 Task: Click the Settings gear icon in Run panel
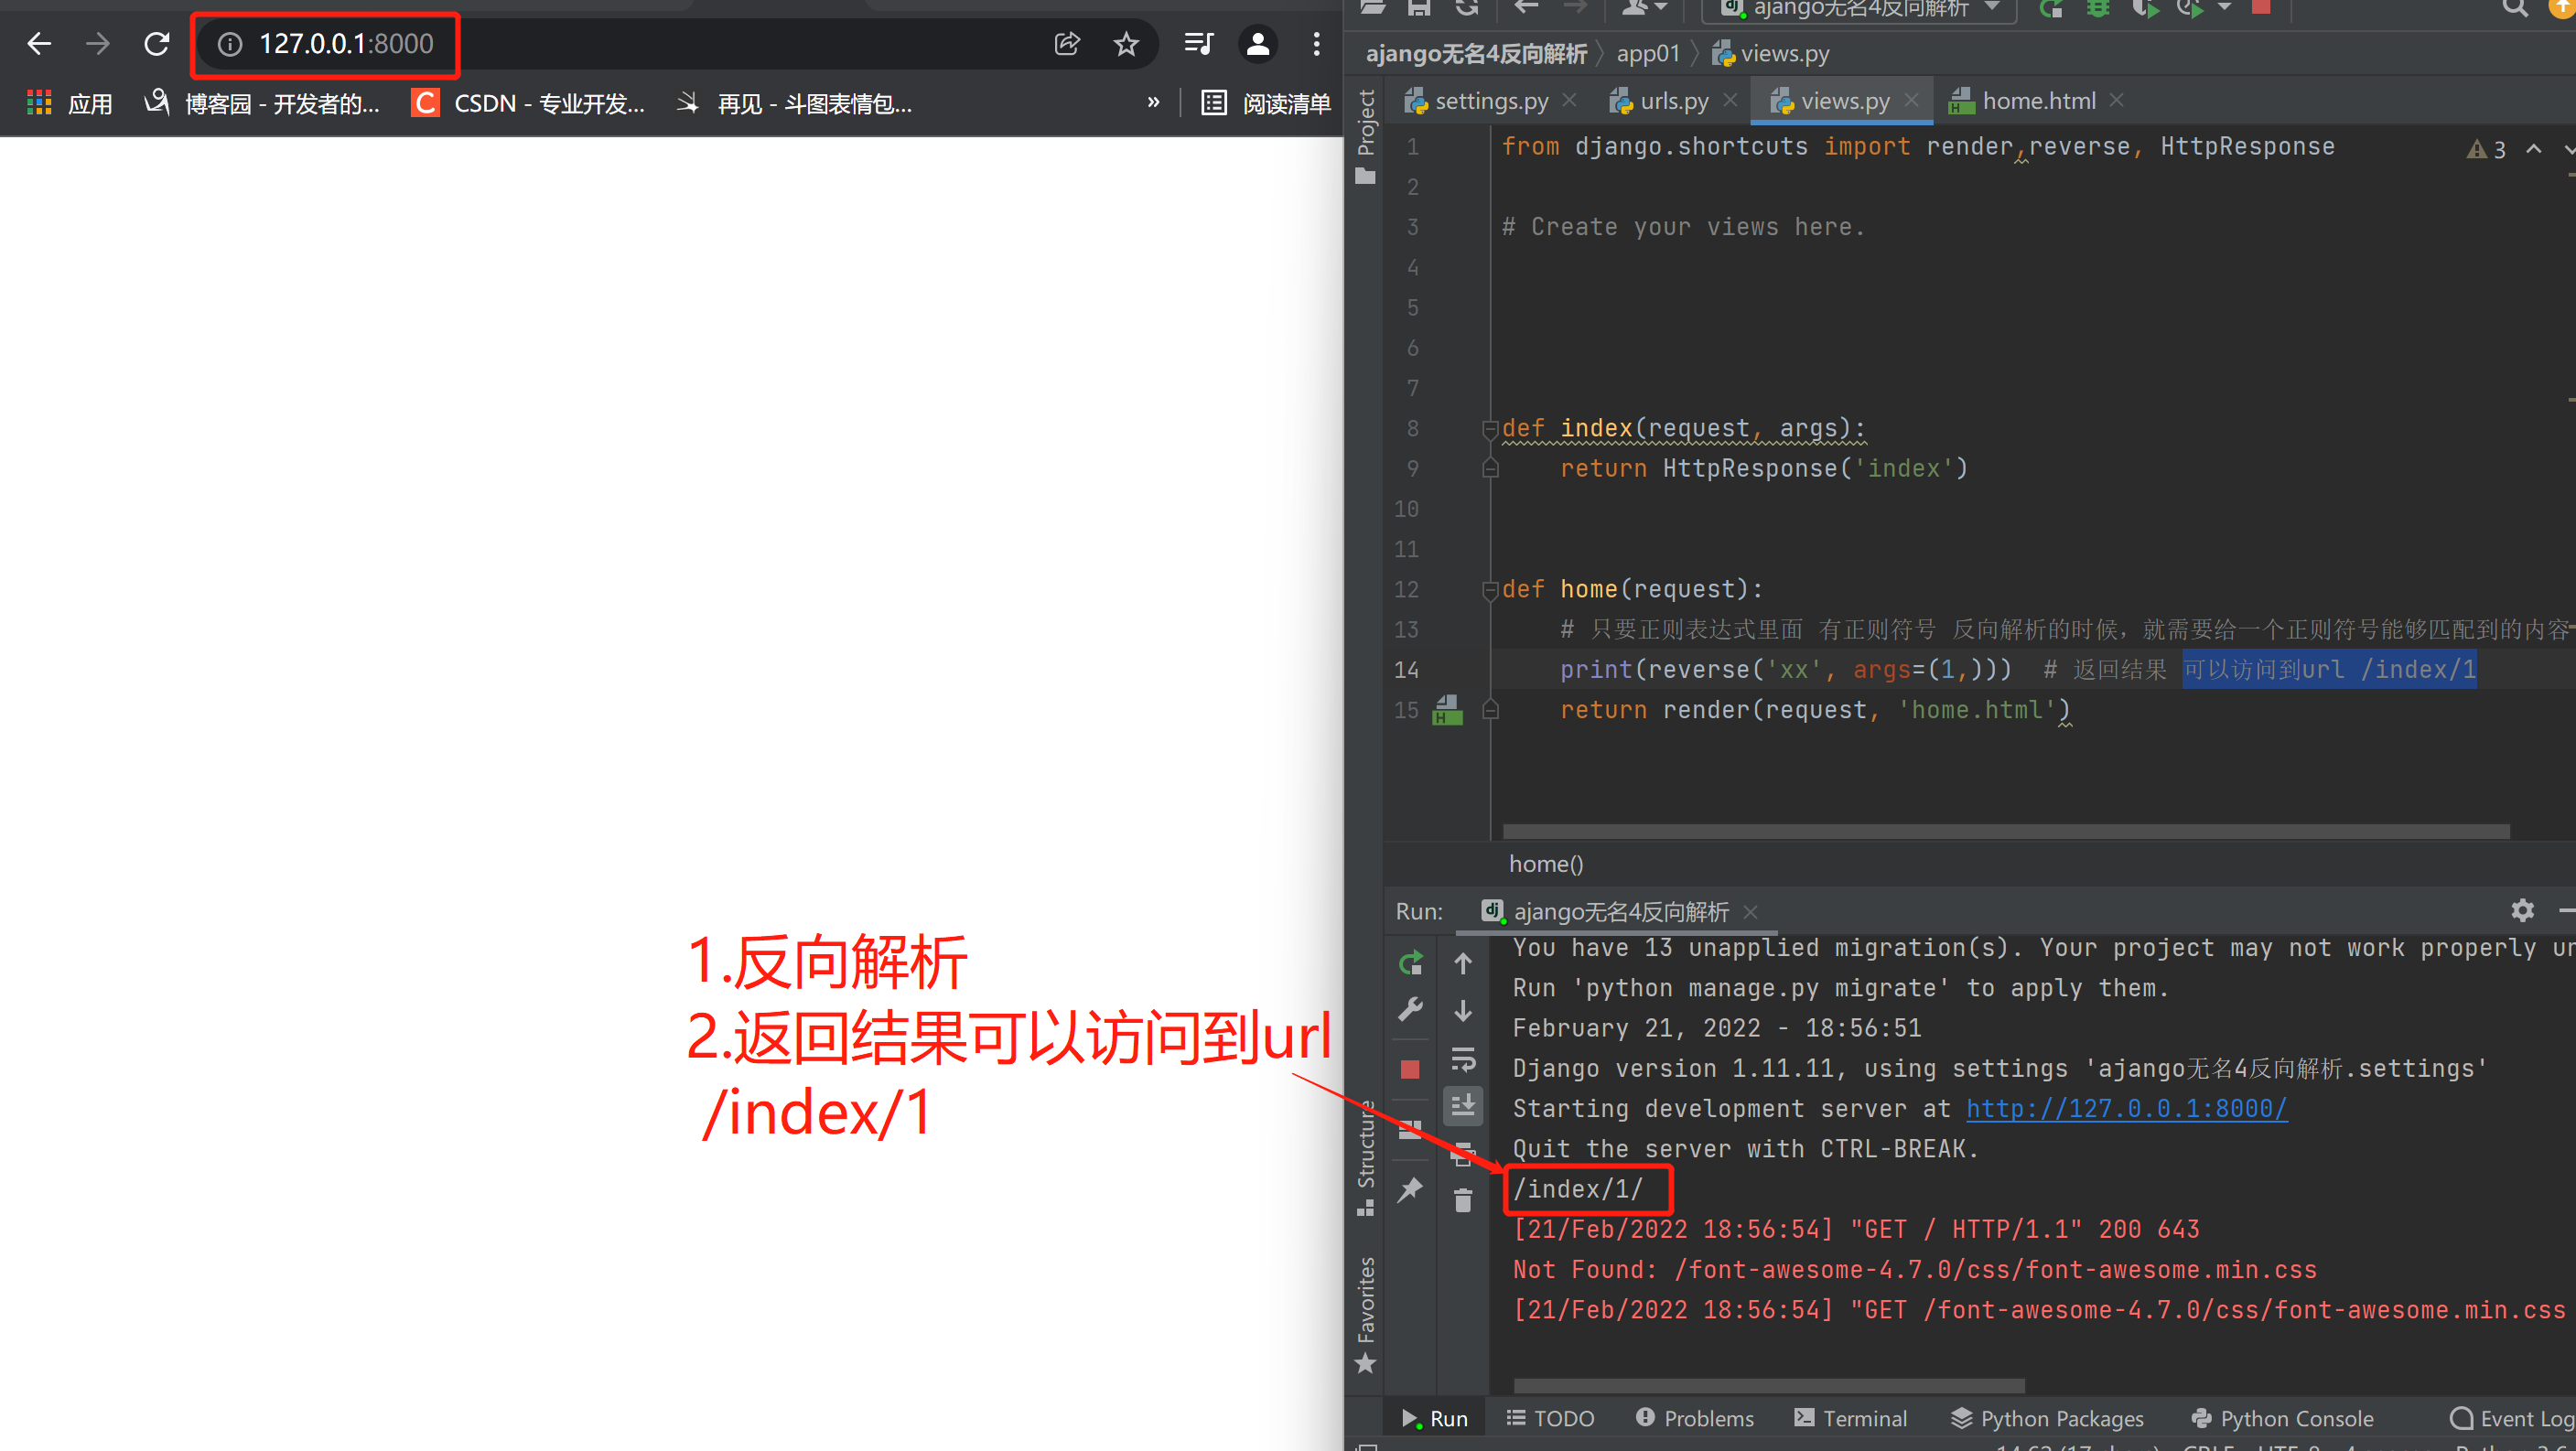point(2523,911)
